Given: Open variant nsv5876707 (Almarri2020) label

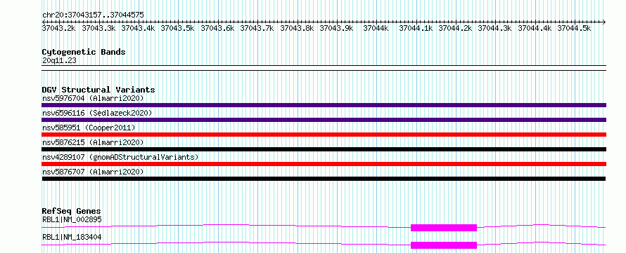Looking at the screenshot, I should (93, 172).
